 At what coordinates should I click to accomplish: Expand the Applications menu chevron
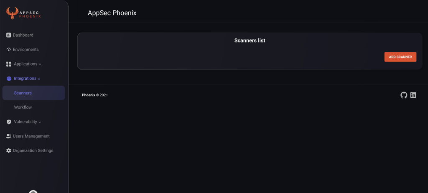click(40, 64)
